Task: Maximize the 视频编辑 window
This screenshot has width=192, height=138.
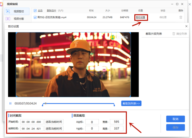Action: 177,4
